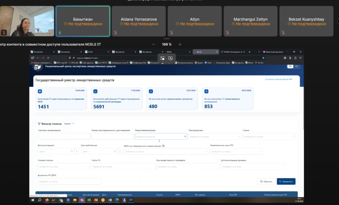Switch to the NDDA browser tab
The height and width of the screenshot is (205, 339).
[x=178, y=52]
